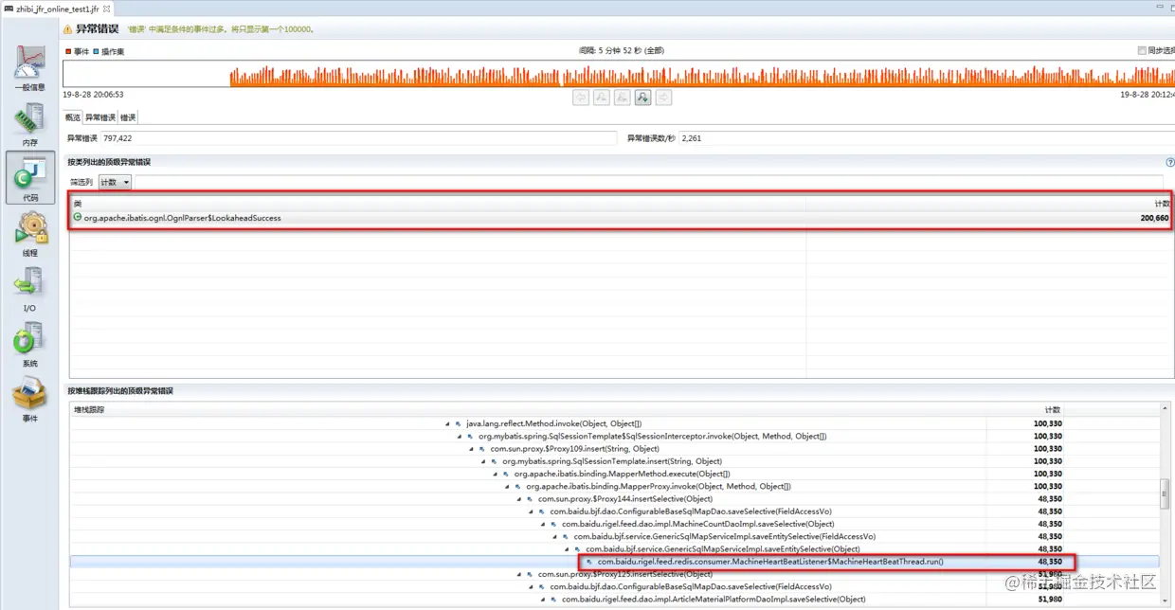Click the blue 操作集 legend square
Viewport: 1175px width, 610px height.
click(x=96, y=51)
